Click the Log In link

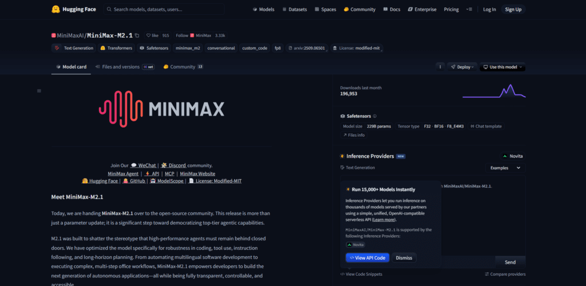[x=489, y=9]
